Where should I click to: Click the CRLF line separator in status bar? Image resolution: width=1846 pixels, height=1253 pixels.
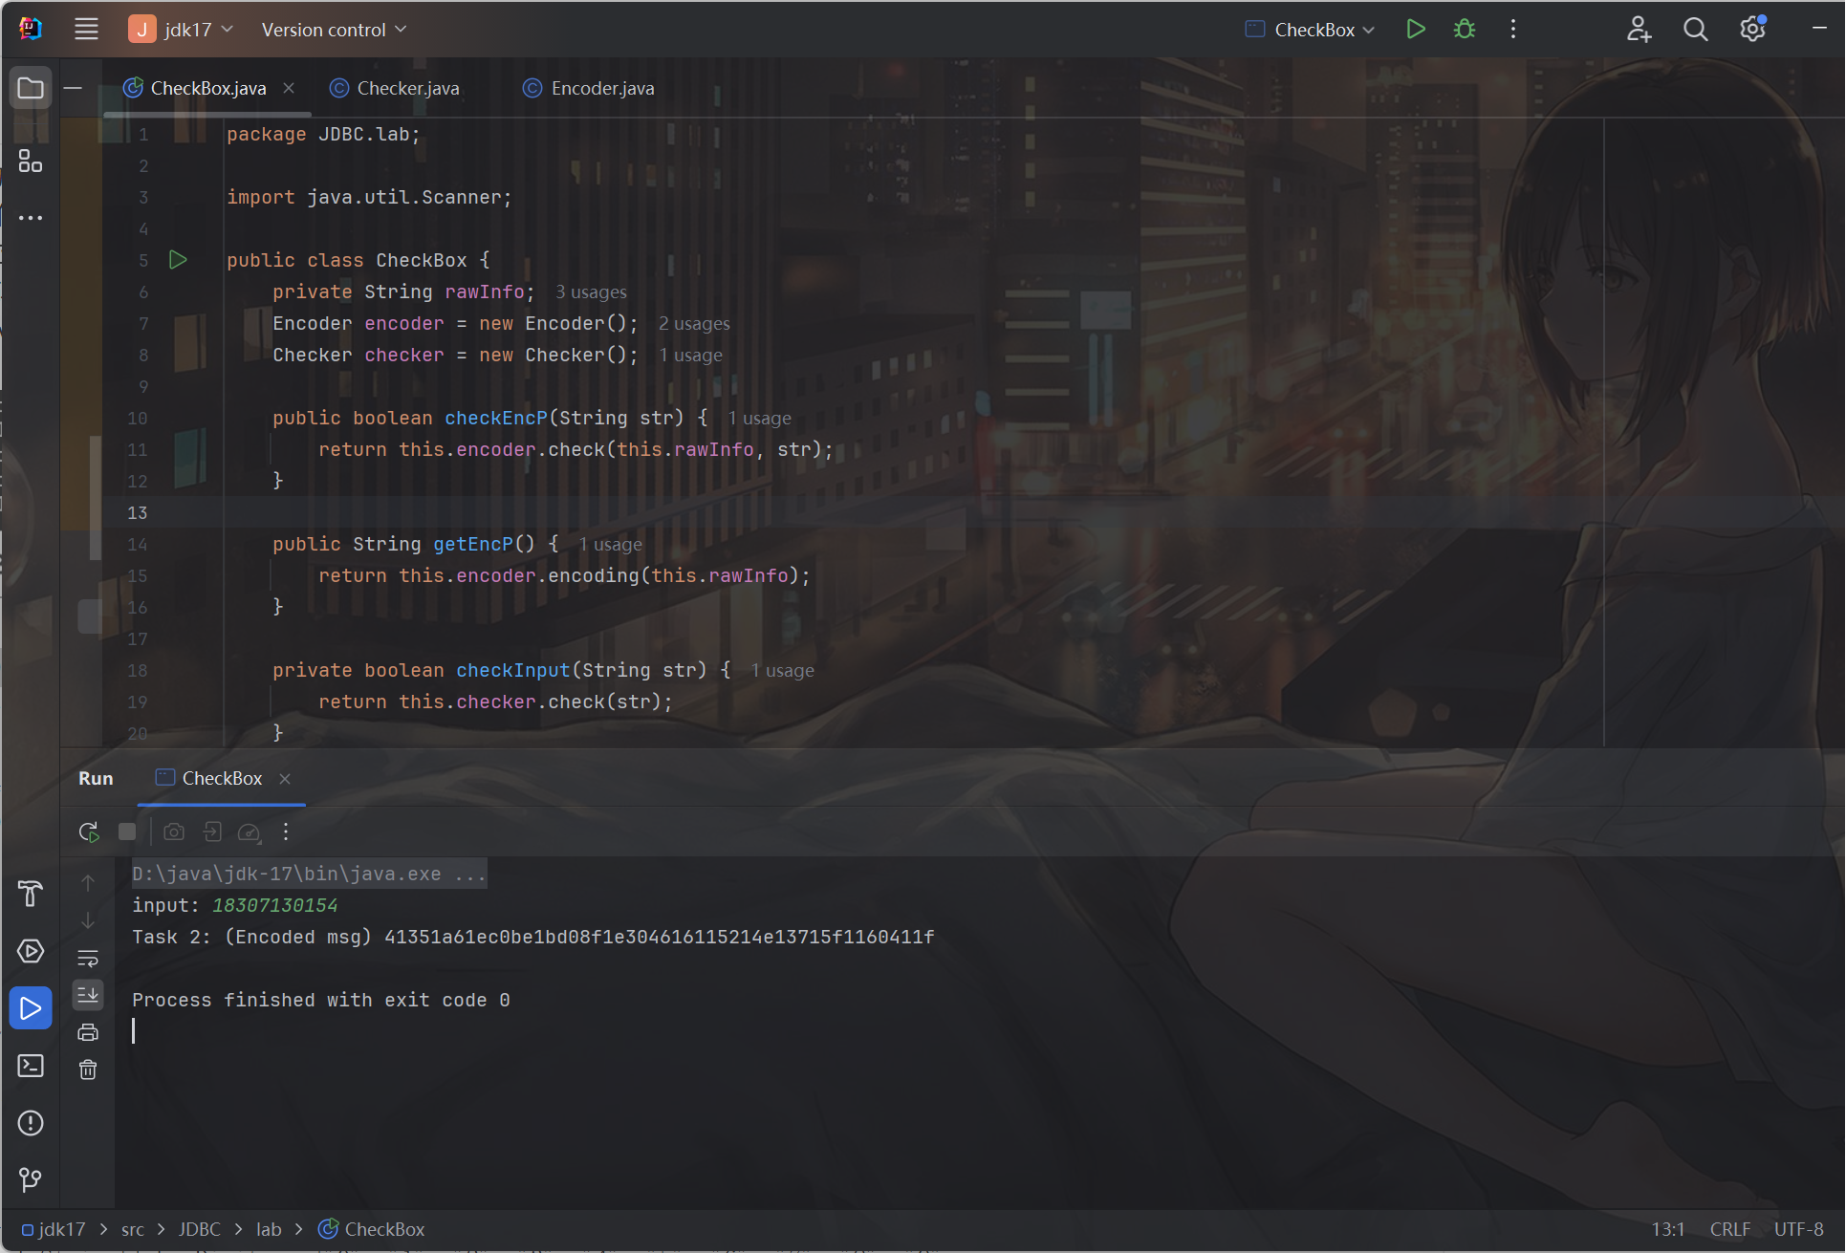click(1729, 1229)
